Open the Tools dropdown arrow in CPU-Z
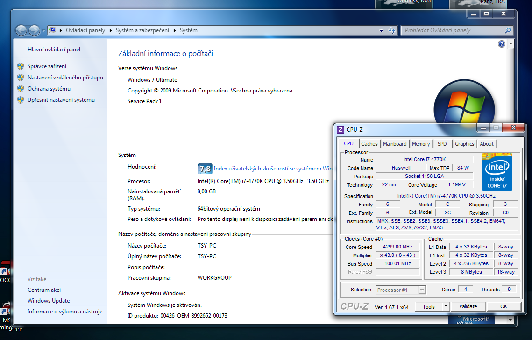The height and width of the screenshot is (340, 532). 446,306
